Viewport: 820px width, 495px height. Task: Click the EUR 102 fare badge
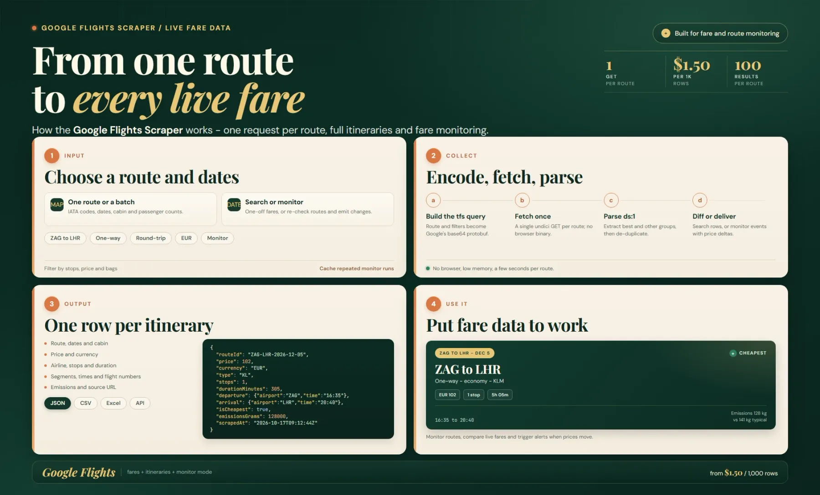click(x=447, y=395)
